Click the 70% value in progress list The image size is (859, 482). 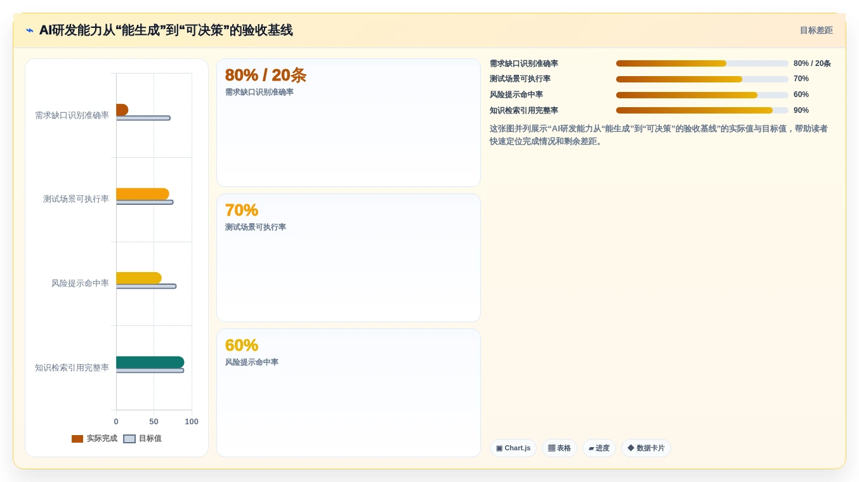tap(801, 79)
